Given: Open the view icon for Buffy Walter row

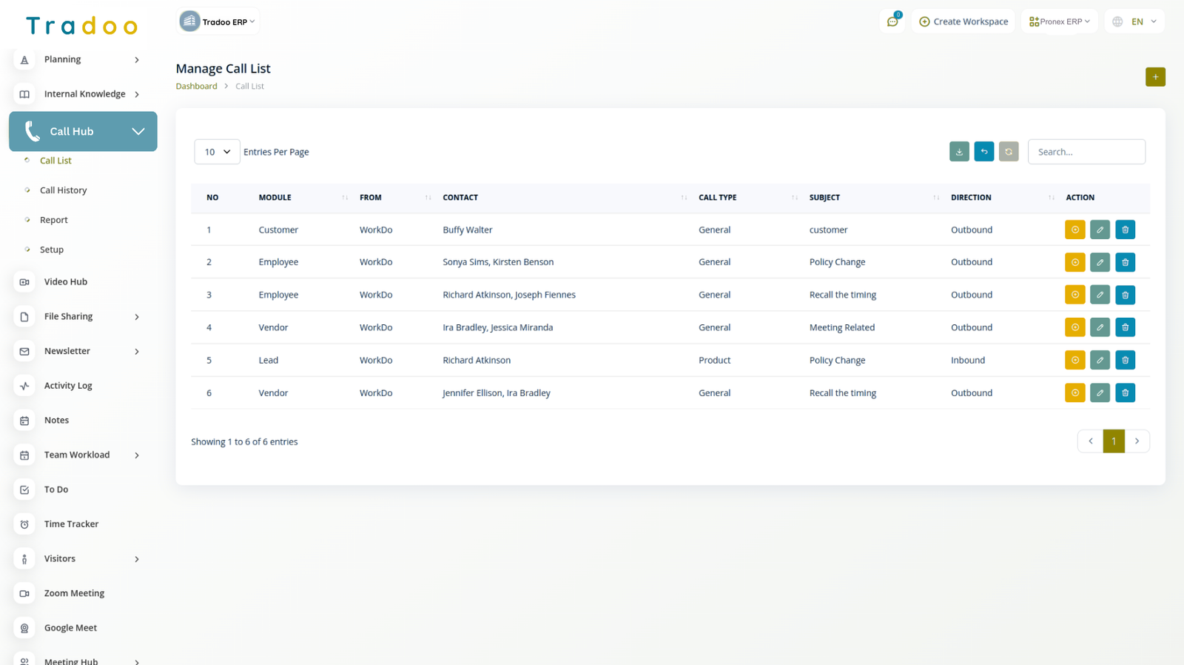Looking at the screenshot, I should click(x=1074, y=230).
